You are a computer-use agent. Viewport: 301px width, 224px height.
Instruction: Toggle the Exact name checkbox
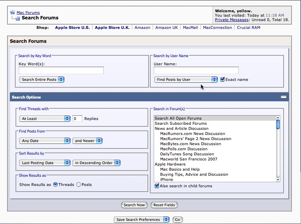222,80
